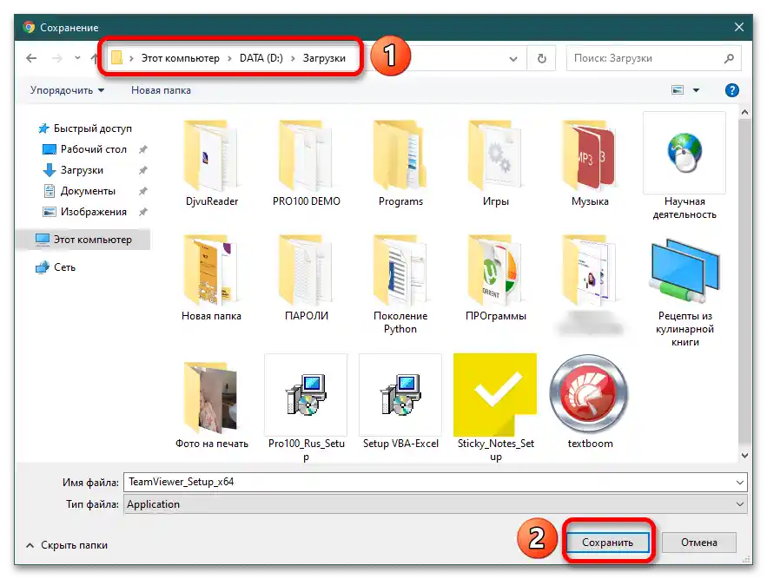Go forward with the right arrow
The height and width of the screenshot is (579, 767).
click(x=57, y=58)
